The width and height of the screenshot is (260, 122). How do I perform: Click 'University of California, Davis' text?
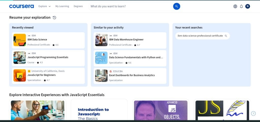[48, 71]
